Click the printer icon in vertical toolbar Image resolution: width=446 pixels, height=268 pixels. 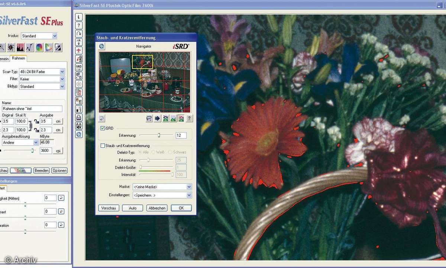coord(79,117)
